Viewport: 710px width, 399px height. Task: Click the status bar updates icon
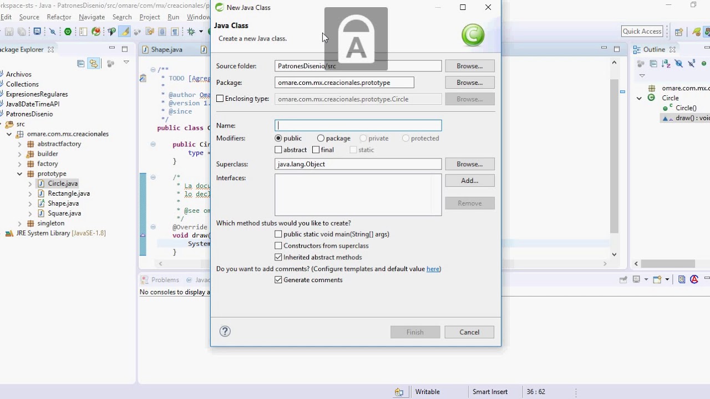coord(399,392)
